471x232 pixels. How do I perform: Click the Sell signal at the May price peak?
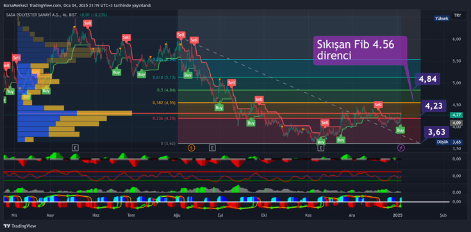(88, 23)
